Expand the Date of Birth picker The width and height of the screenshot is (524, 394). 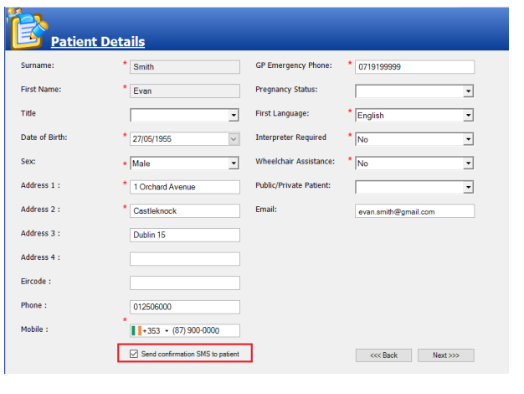pos(234,139)
